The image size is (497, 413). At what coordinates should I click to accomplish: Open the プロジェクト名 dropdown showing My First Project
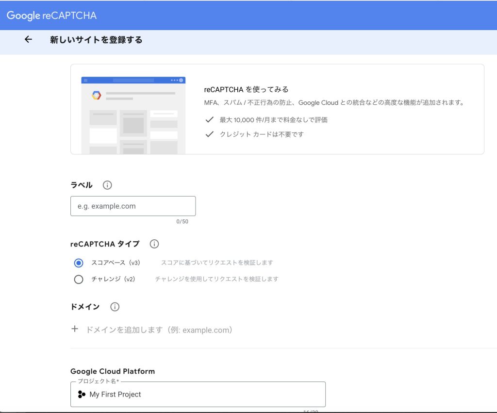click(x=198, y=394)
